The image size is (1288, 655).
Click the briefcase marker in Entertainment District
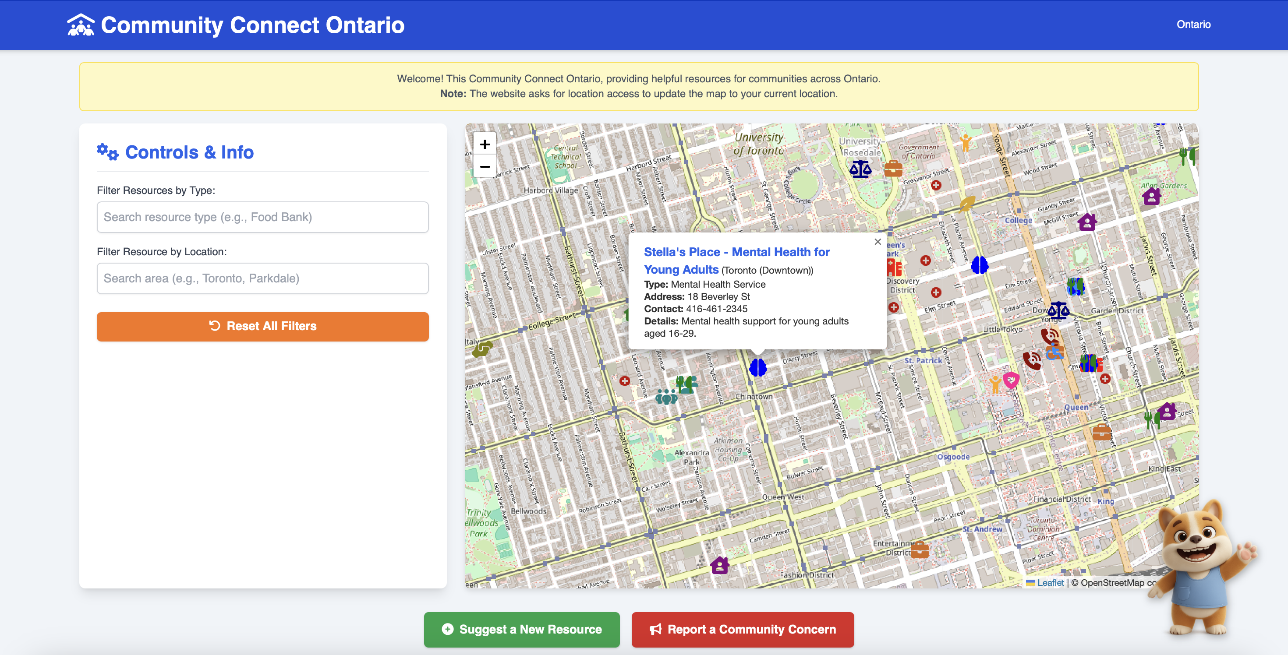click(x=920, y=550)
